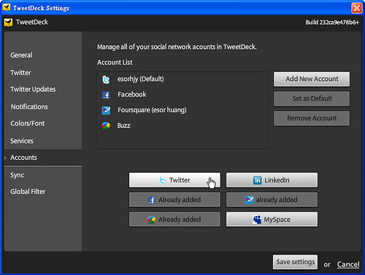Click the Foursquare icon on the already added button
365x275 pixels.
[249, 200]
